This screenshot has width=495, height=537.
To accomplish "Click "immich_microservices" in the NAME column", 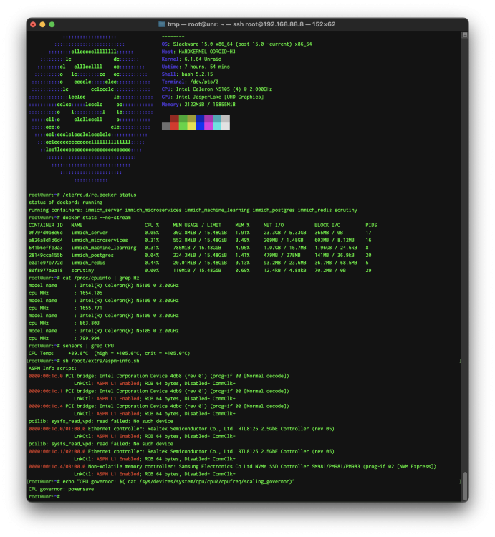I will [100, 240].
